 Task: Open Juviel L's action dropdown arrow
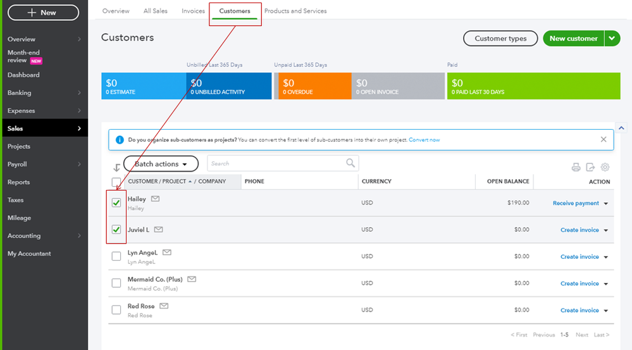606,230
